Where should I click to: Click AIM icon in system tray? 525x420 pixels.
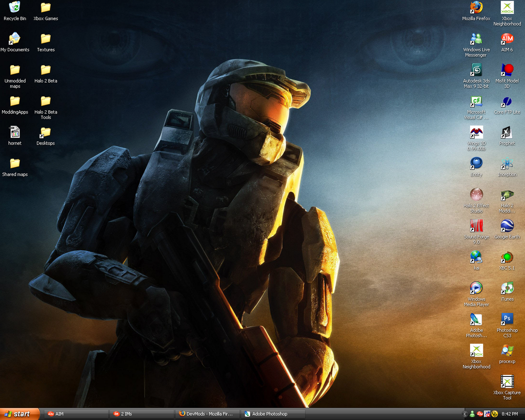click(x=479, y=414)
